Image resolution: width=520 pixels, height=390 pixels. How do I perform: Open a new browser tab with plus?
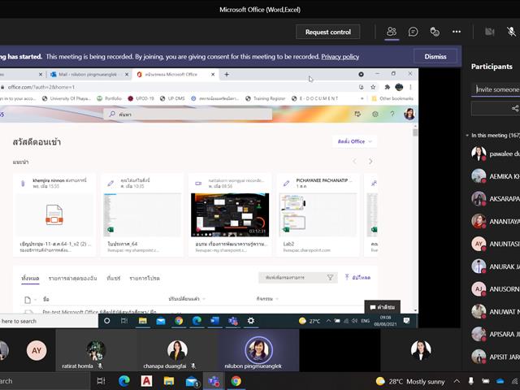[227, 75]
